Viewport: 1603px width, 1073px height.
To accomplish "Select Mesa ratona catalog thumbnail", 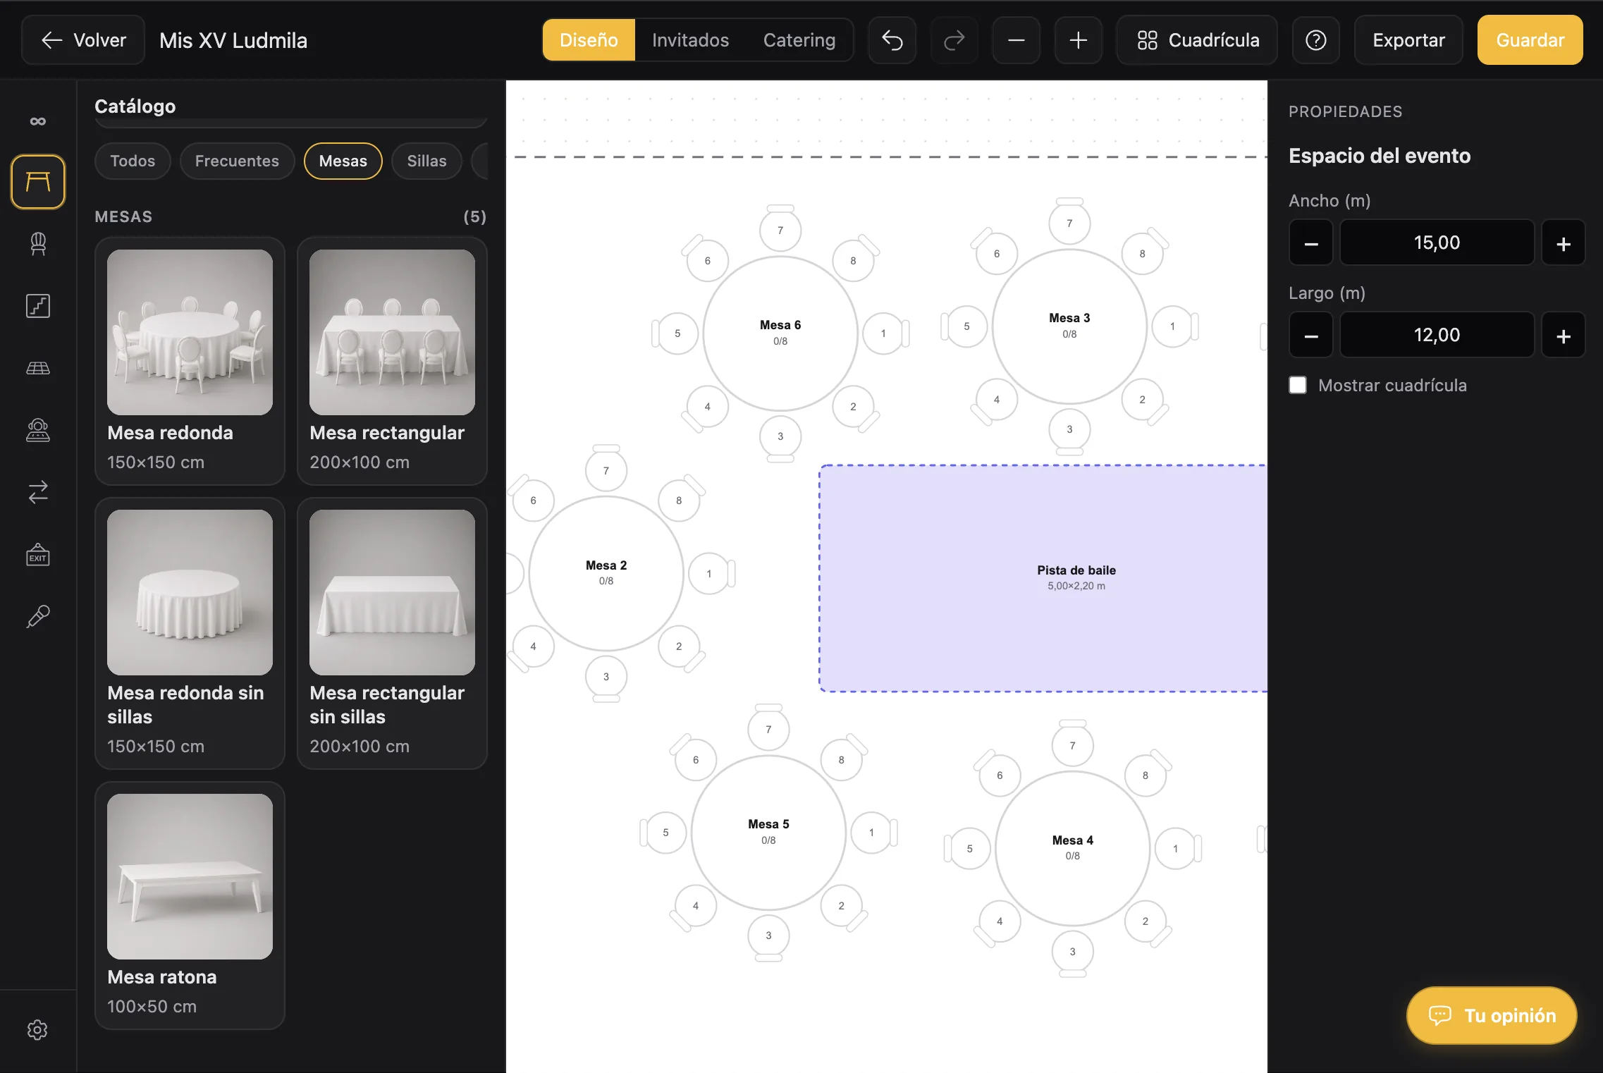I will [x=190, y=876].
